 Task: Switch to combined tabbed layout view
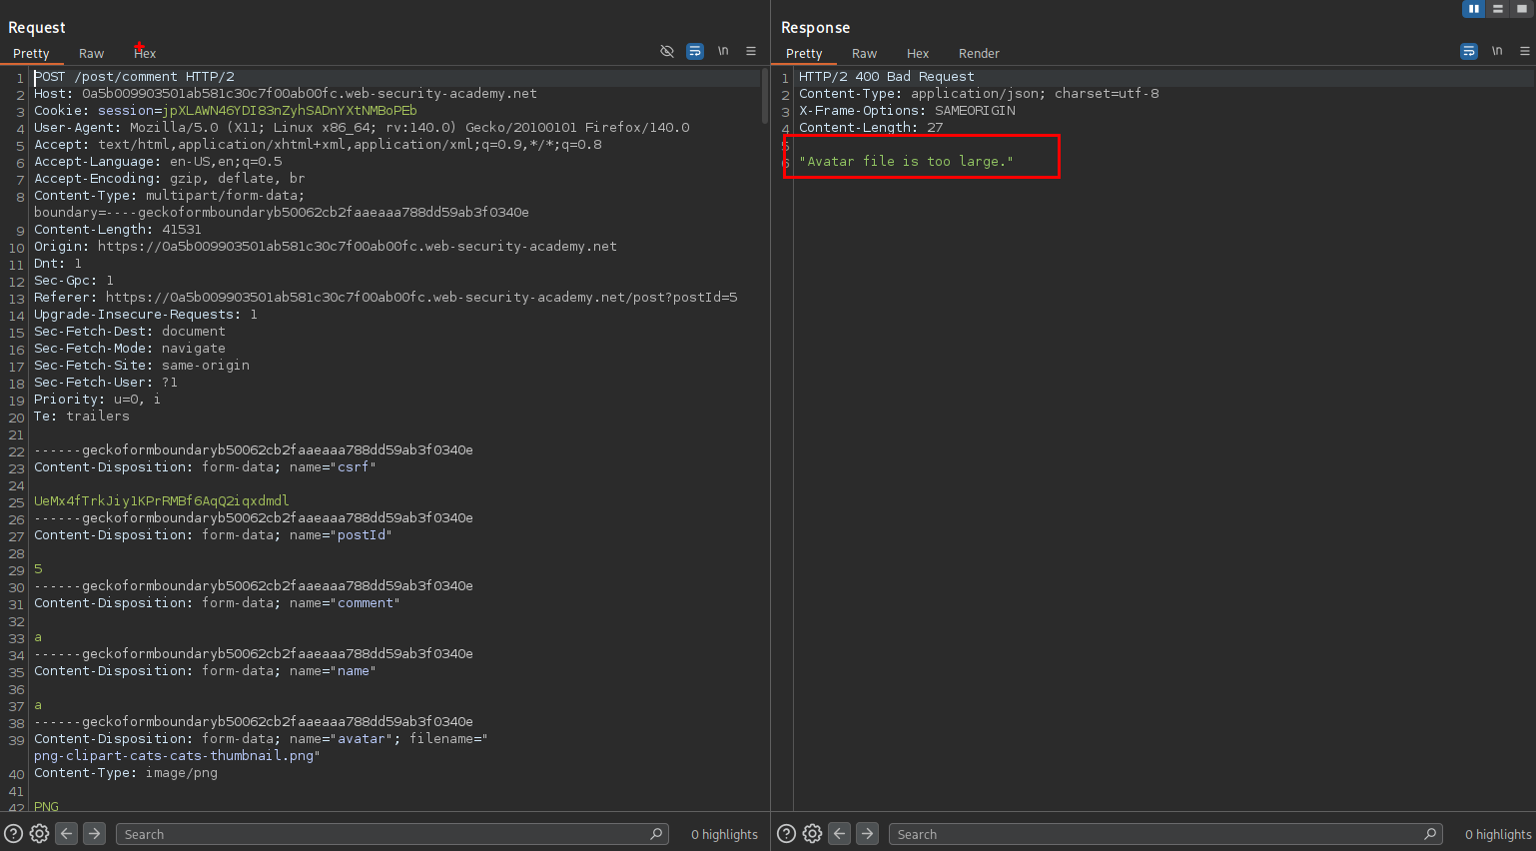coord(1521,9)
